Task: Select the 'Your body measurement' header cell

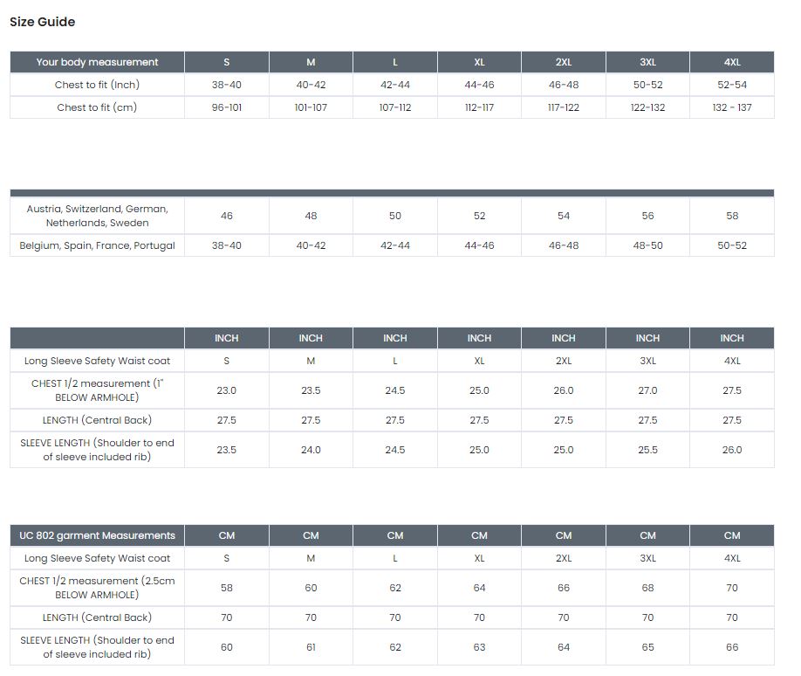Action: coord(97,62)
